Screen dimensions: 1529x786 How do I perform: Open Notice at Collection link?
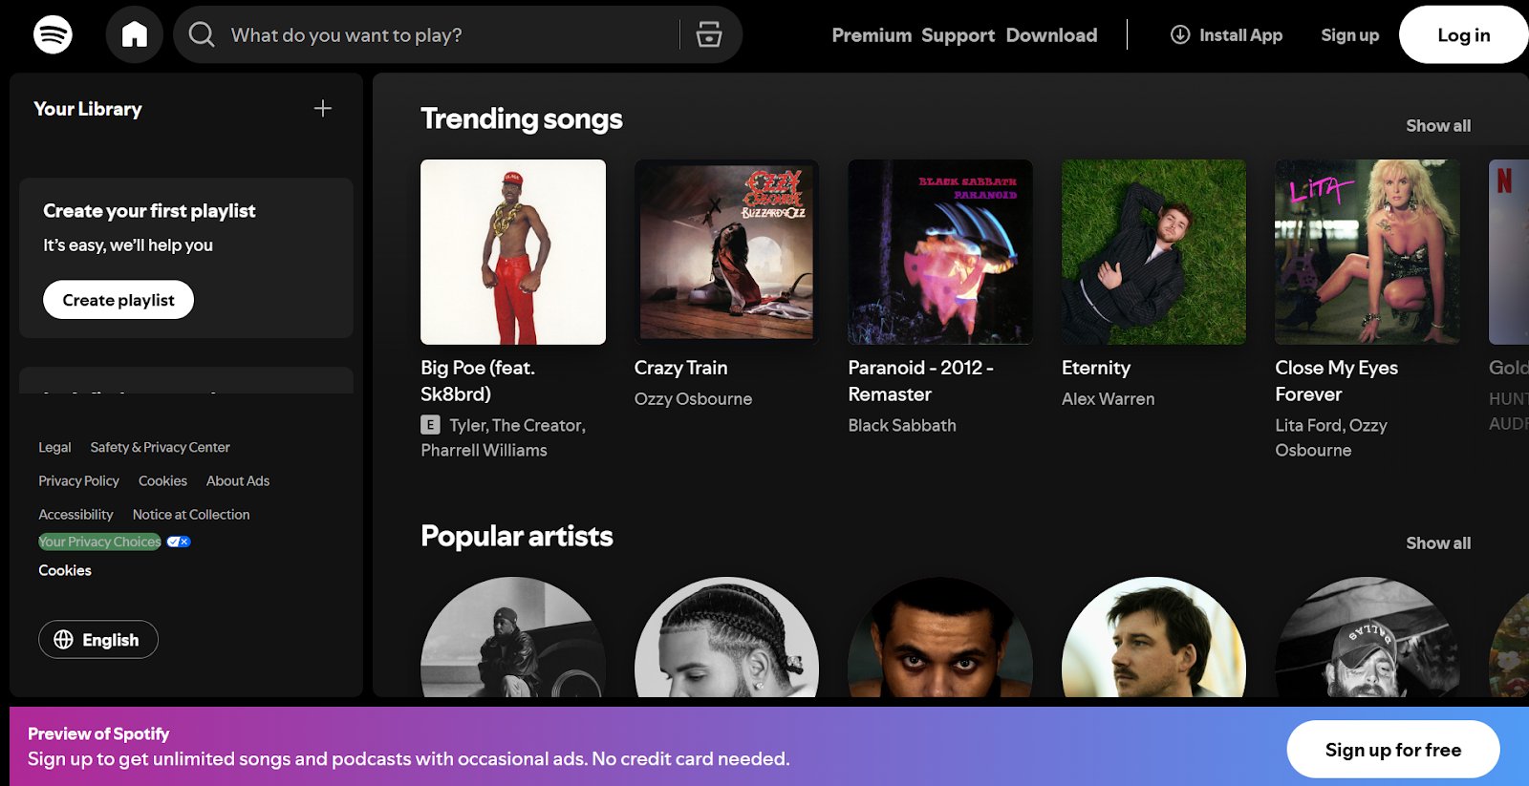(191, 514)
